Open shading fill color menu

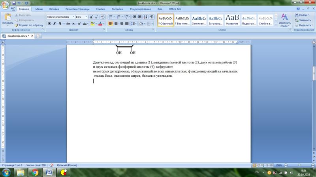click(142, 24)
